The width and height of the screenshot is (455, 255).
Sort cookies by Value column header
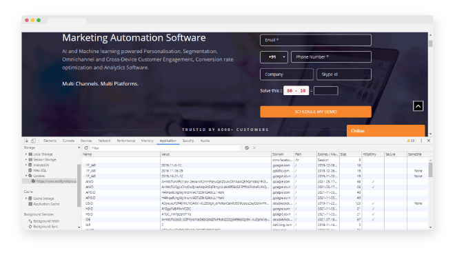tap(216, 154)
